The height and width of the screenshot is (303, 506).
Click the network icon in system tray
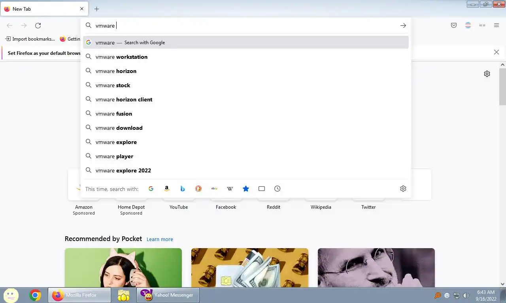[x=457, y=296]
